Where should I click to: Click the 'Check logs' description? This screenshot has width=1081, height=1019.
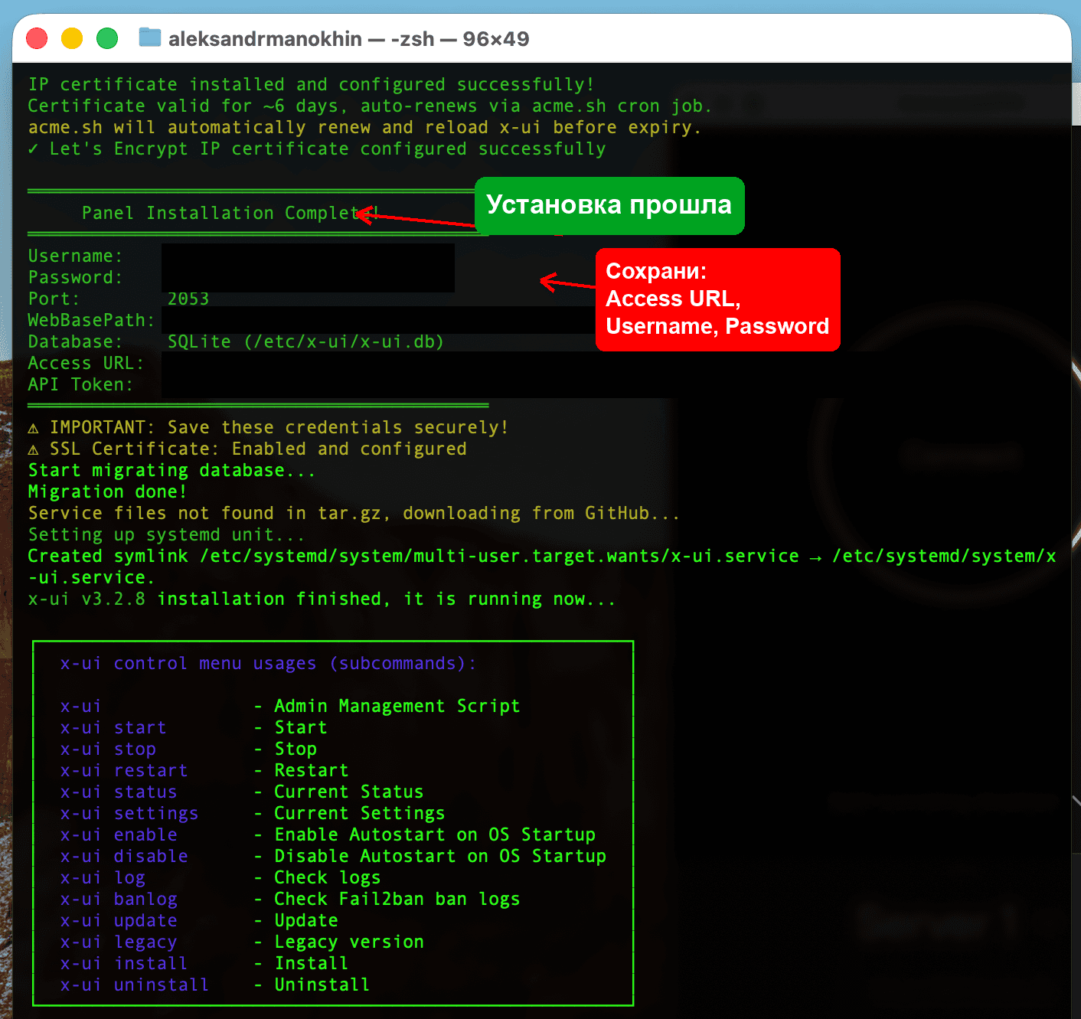pos(327,877)
